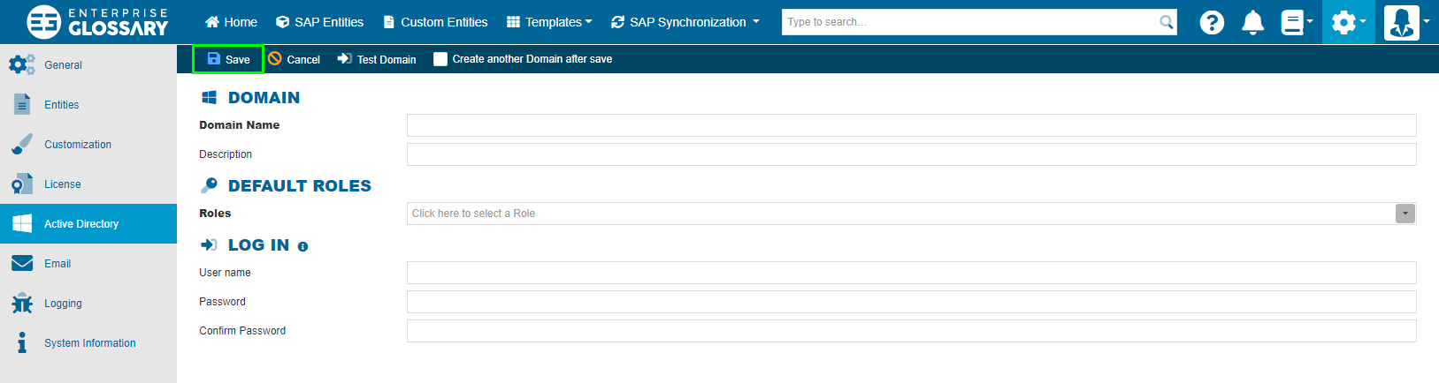This screenshot has width=1439, height=383.
Task: Click the Test Domain button
Action: click(377, 59)
